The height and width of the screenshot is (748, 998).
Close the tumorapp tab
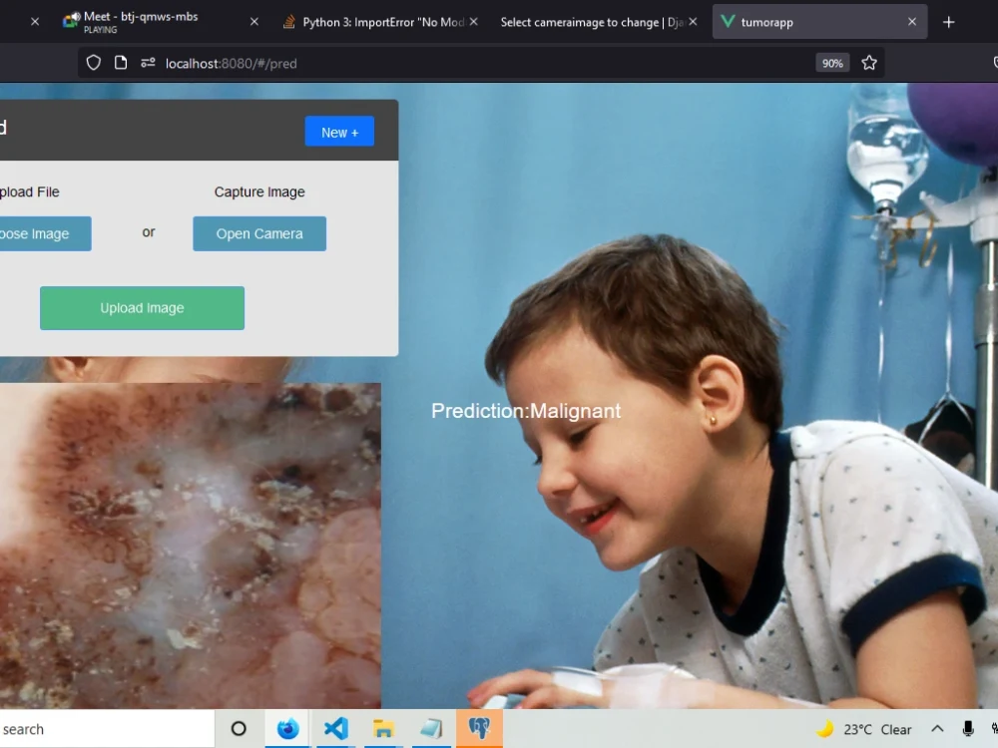click(x=911, y=22)
